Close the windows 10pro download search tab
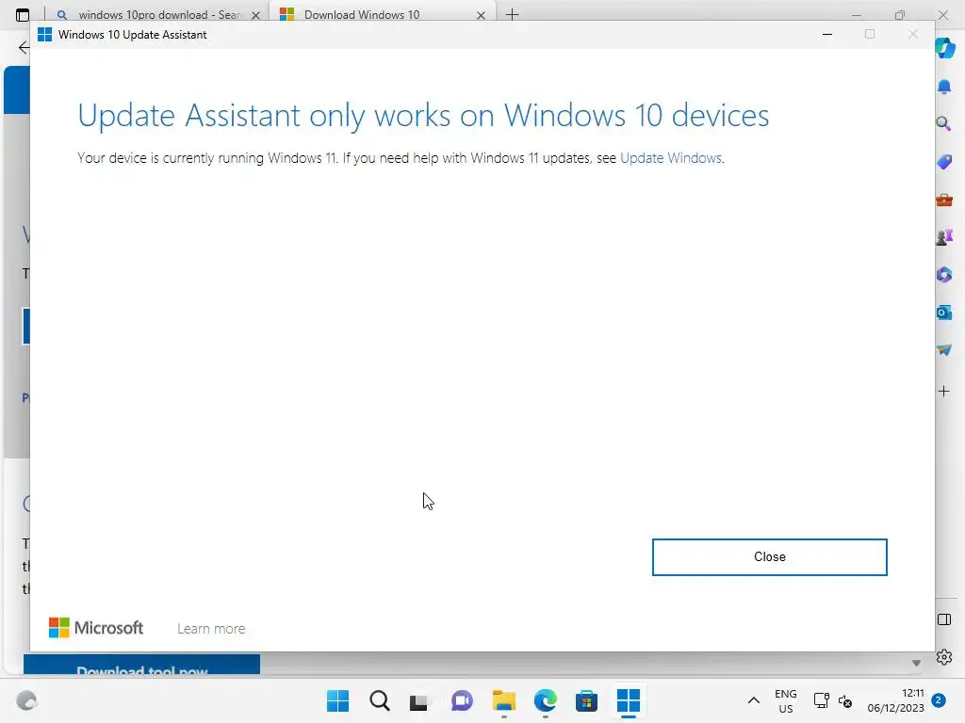This screenshot has height=723, width=965. click(256, 15)
